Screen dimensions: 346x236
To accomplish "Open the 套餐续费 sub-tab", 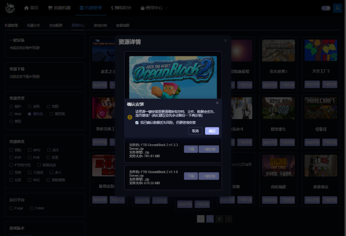I will [123, 26].
